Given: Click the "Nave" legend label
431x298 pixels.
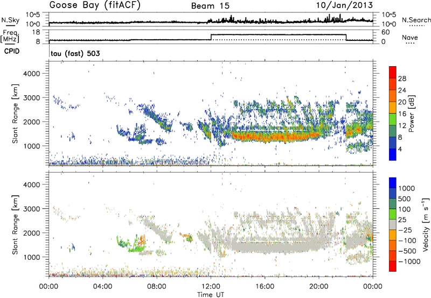Looking at the screenshot, I should tap(410, 37).
